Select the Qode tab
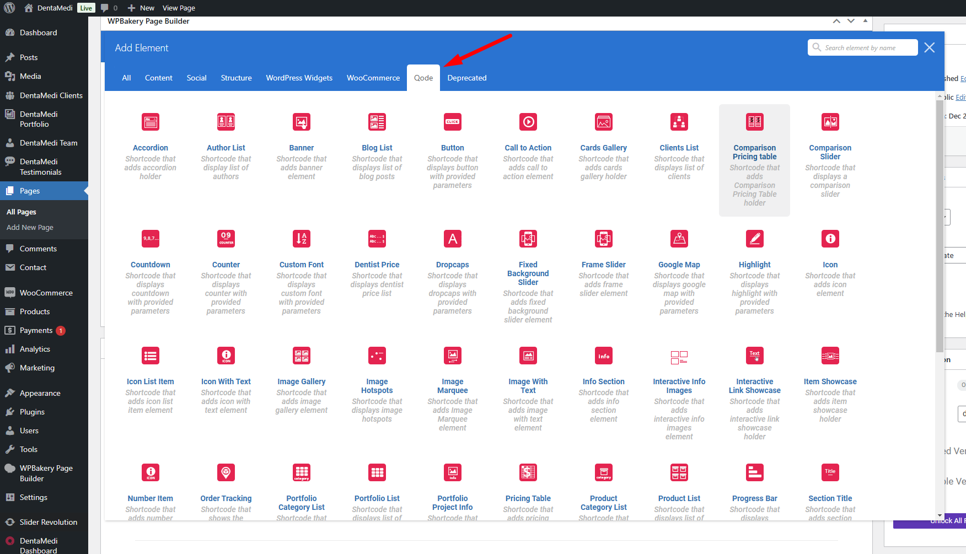This screenshot has height=554, width=966. pos(423,78)
